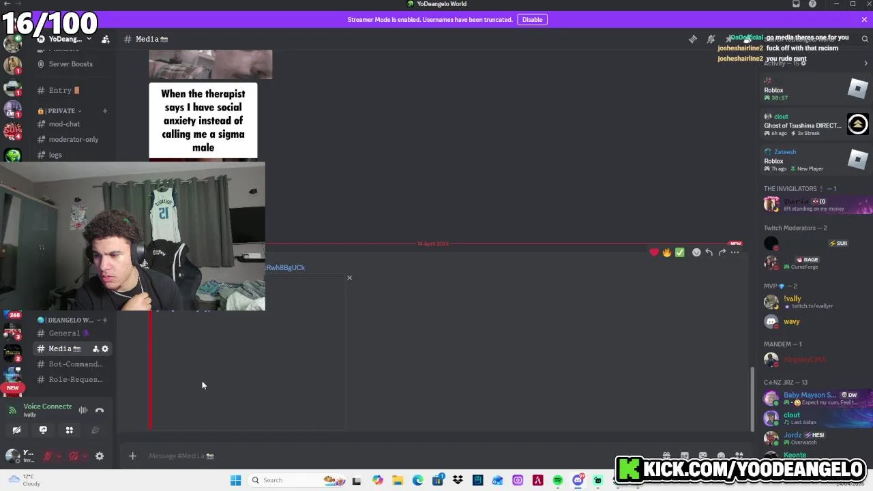Open the mod-chat channel
Screen dimensions: 873x491
(x=65, y=124)
